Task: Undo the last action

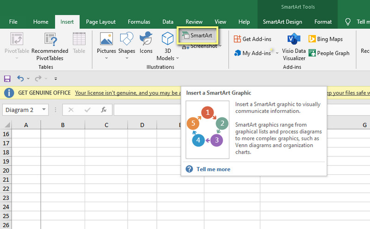Action: (20, 78)
